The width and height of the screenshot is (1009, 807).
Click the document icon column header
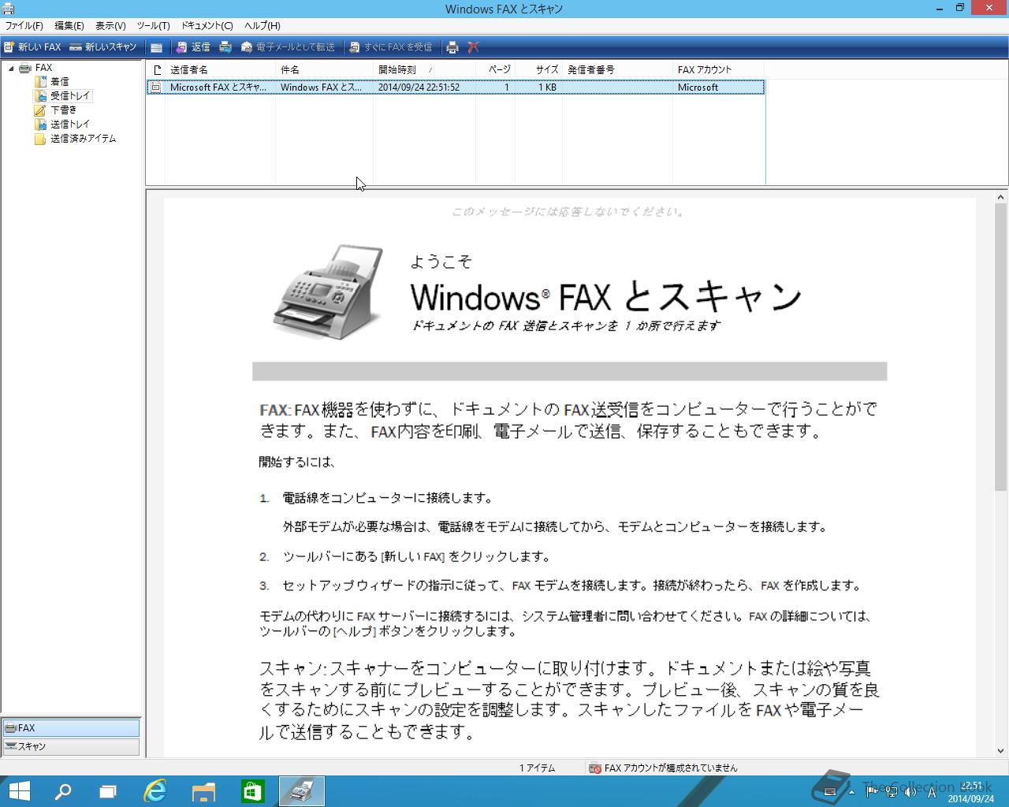(x=156, y=70)
